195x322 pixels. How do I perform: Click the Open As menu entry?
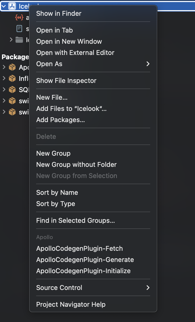(x=93, y=64)
